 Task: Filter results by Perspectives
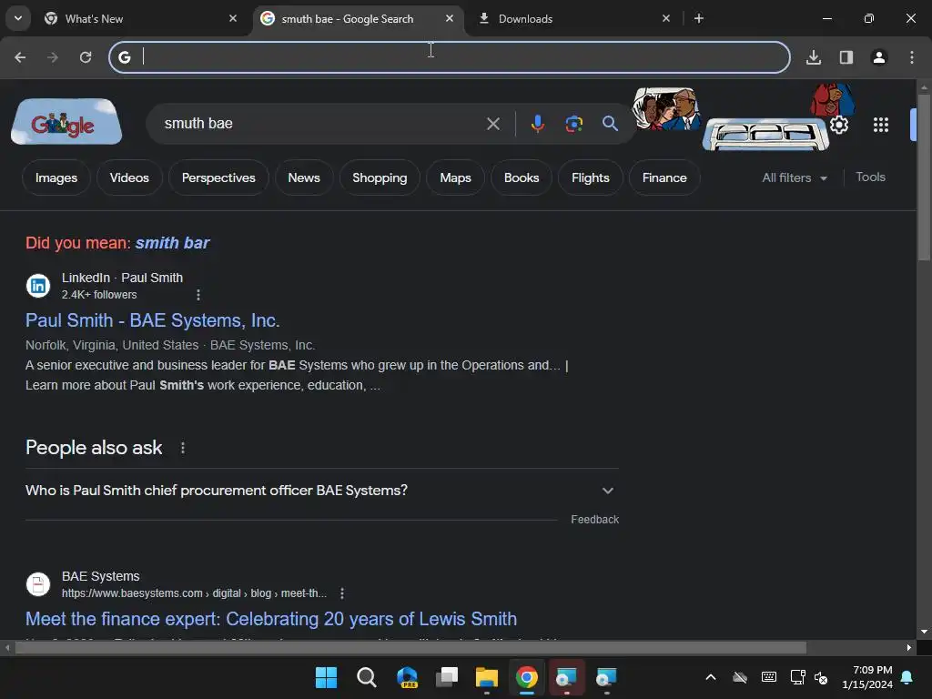click(218, 177)
